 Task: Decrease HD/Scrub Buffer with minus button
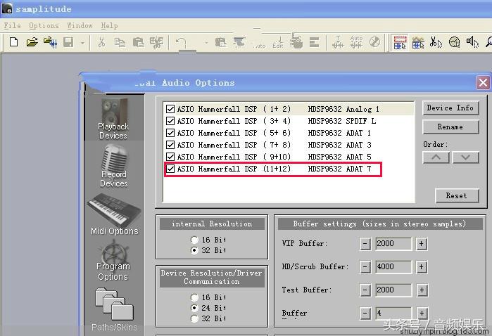365,267
